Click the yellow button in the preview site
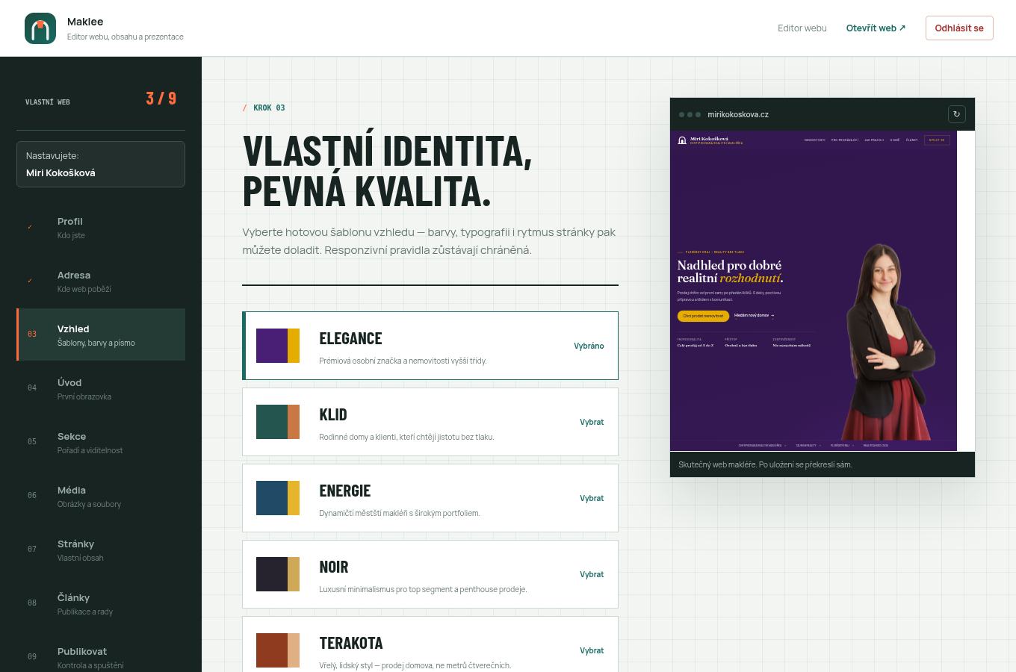 (703, 316)
